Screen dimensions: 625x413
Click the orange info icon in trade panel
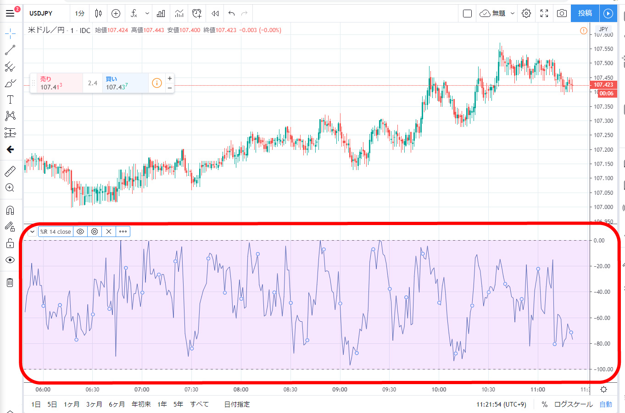pos(157,83)
